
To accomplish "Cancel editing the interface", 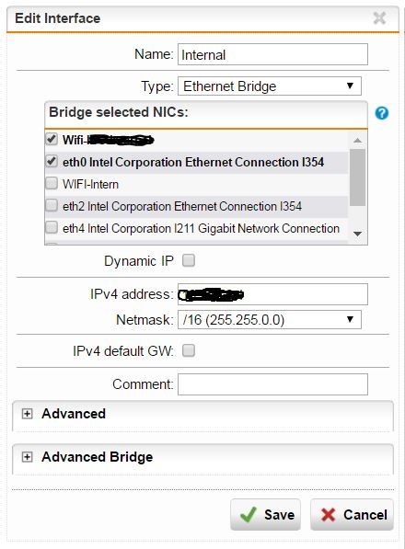I will pyautogui.click(x=352, y=515).
